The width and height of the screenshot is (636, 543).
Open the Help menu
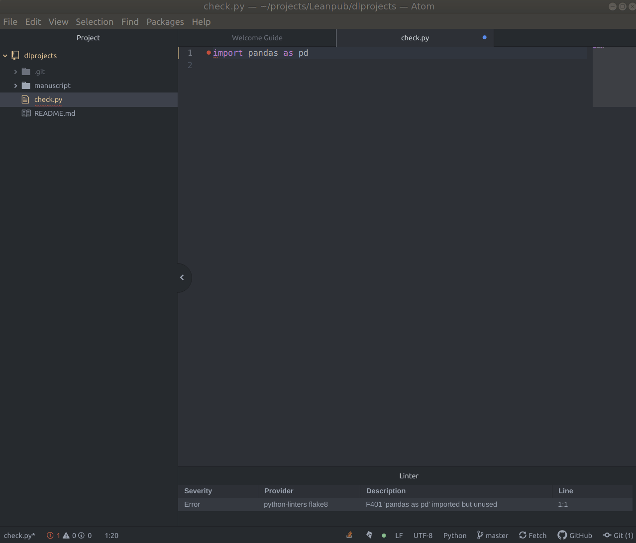201,22
